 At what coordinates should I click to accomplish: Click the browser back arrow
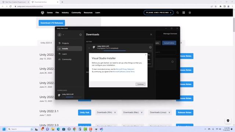point(3,7)
